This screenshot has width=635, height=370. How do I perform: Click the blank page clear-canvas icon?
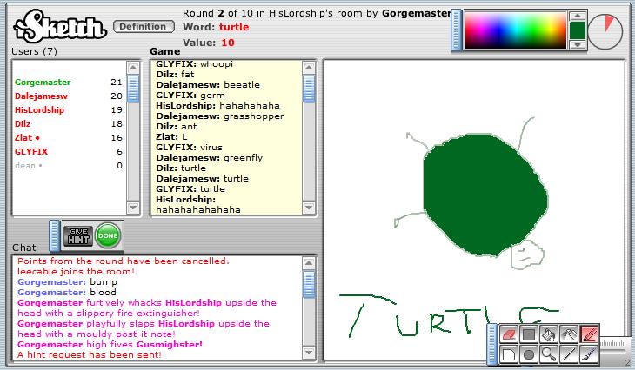click(x=510, y=354)
